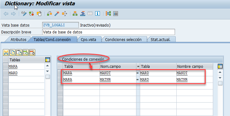Click the Tablas list scrollbar thumb
Viewport: 230px width, 116px height.
click(x=47, y=77)
